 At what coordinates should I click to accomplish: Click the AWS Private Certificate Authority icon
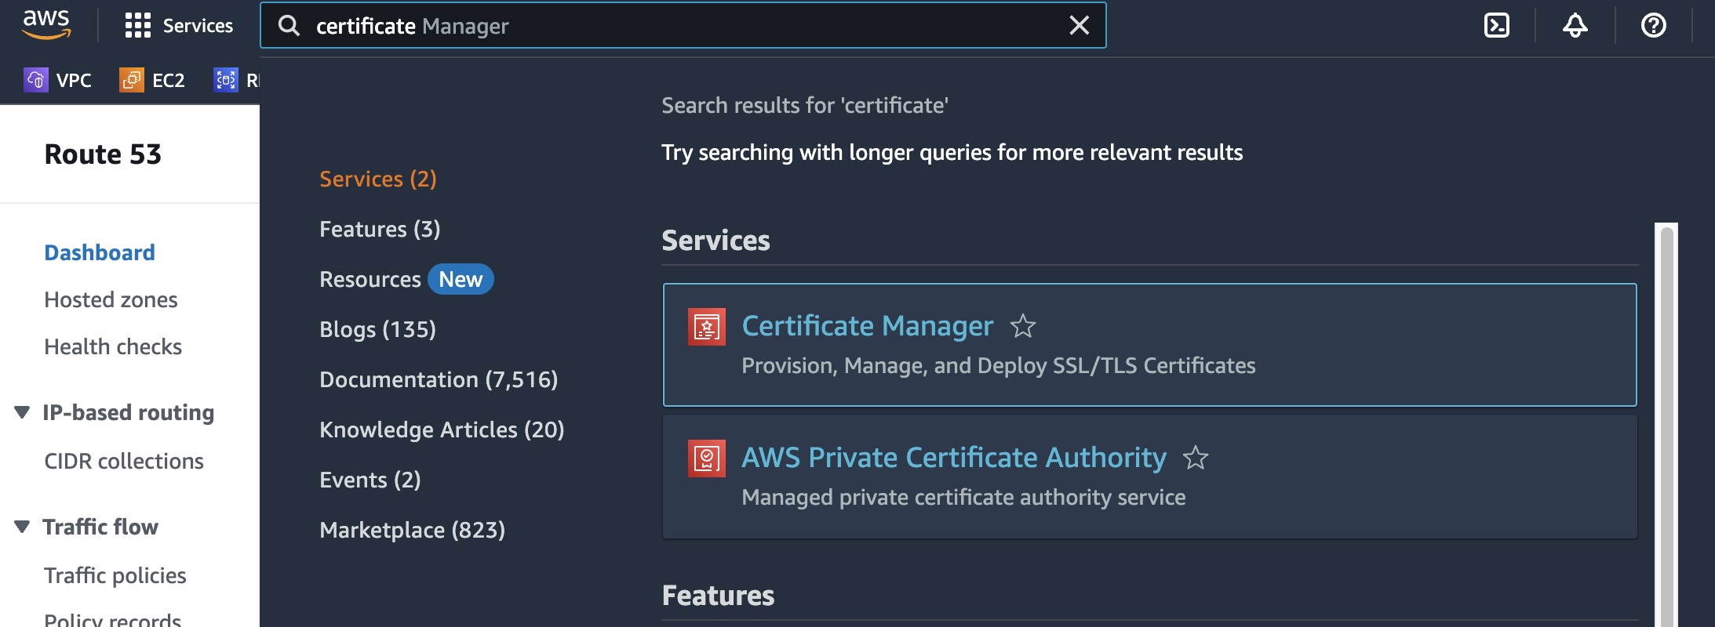706,458
